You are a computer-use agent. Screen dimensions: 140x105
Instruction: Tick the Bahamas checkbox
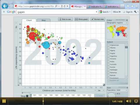point(108,73)
